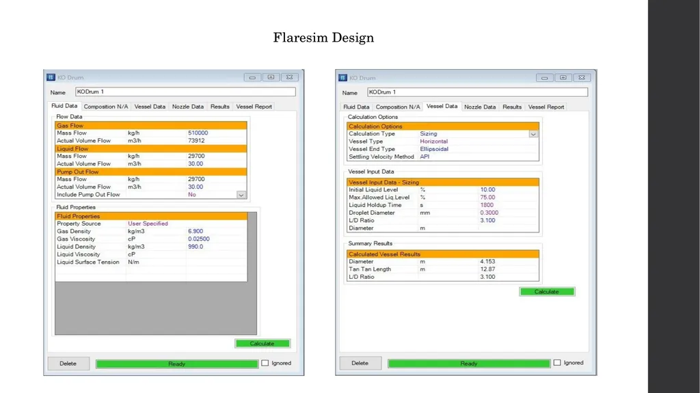Open the Include Pump Out Flow dropdown
700x393 pixels.
(241, 195)
